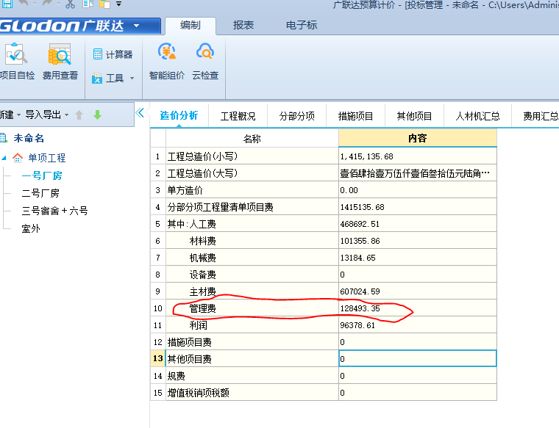Switch to the 编制 ribbon tab

(191, 25)
